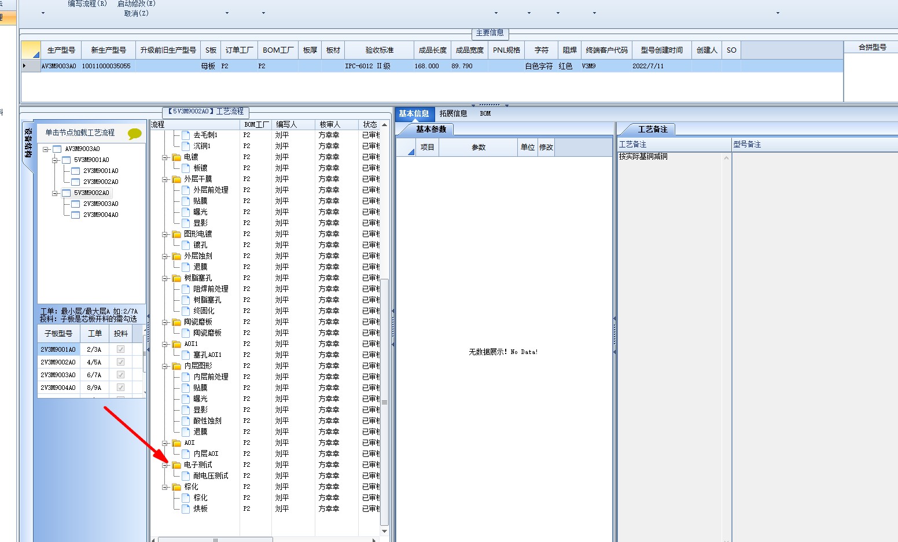898x542 pixels.
Task: Collapse the 电镀 process group
Action: pos(165,157)
